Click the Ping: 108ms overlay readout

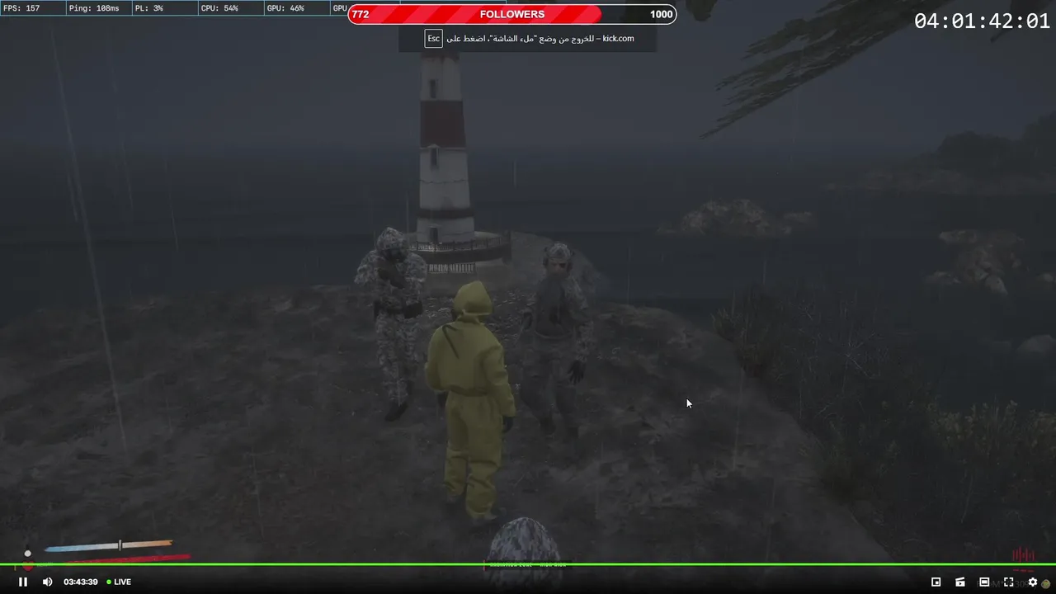(94, 8)
